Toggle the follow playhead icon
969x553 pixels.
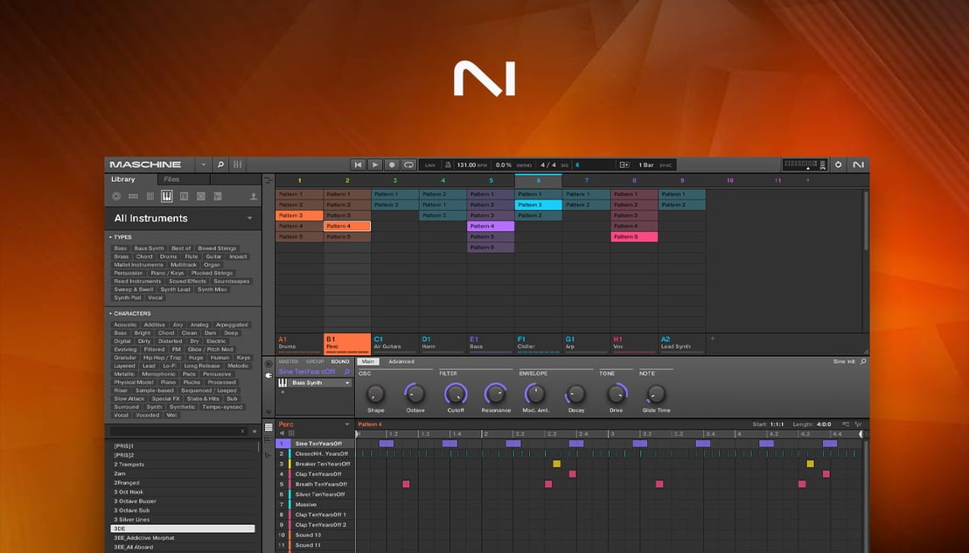click(624, 165)
